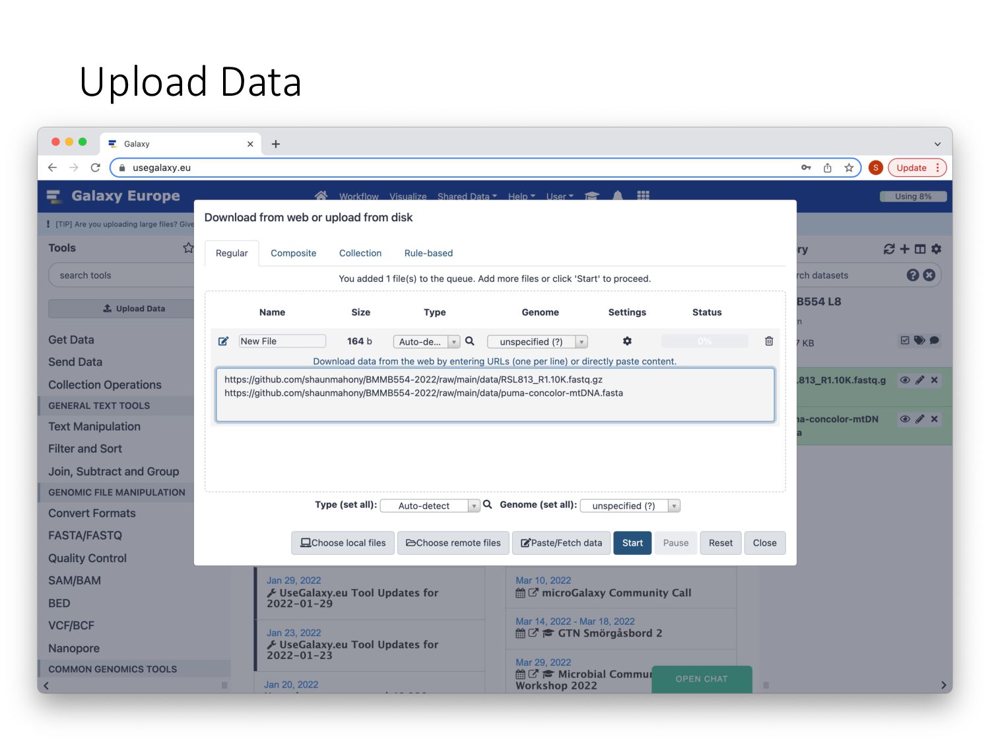Screen dimensions: 990x743
Task: Click the Upload Data button in Tools
Action: 121,308
